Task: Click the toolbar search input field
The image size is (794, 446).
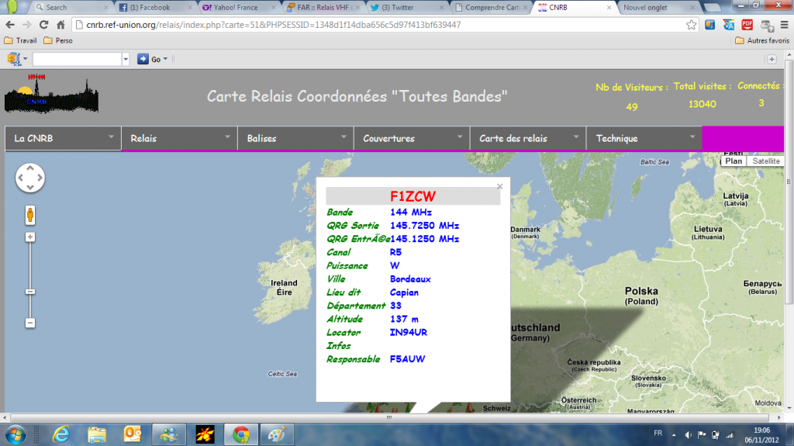Action: (77, 59)
